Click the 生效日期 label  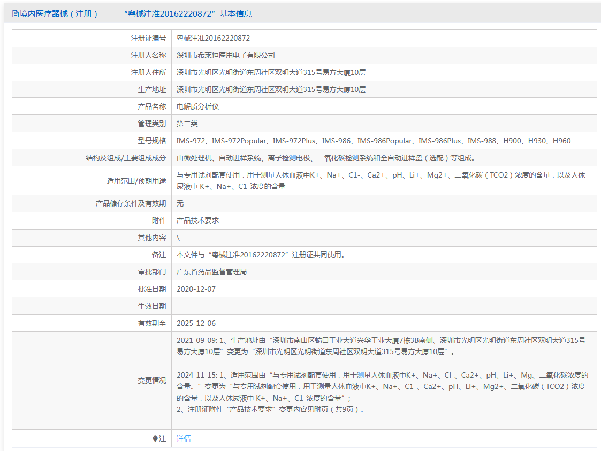152,306
